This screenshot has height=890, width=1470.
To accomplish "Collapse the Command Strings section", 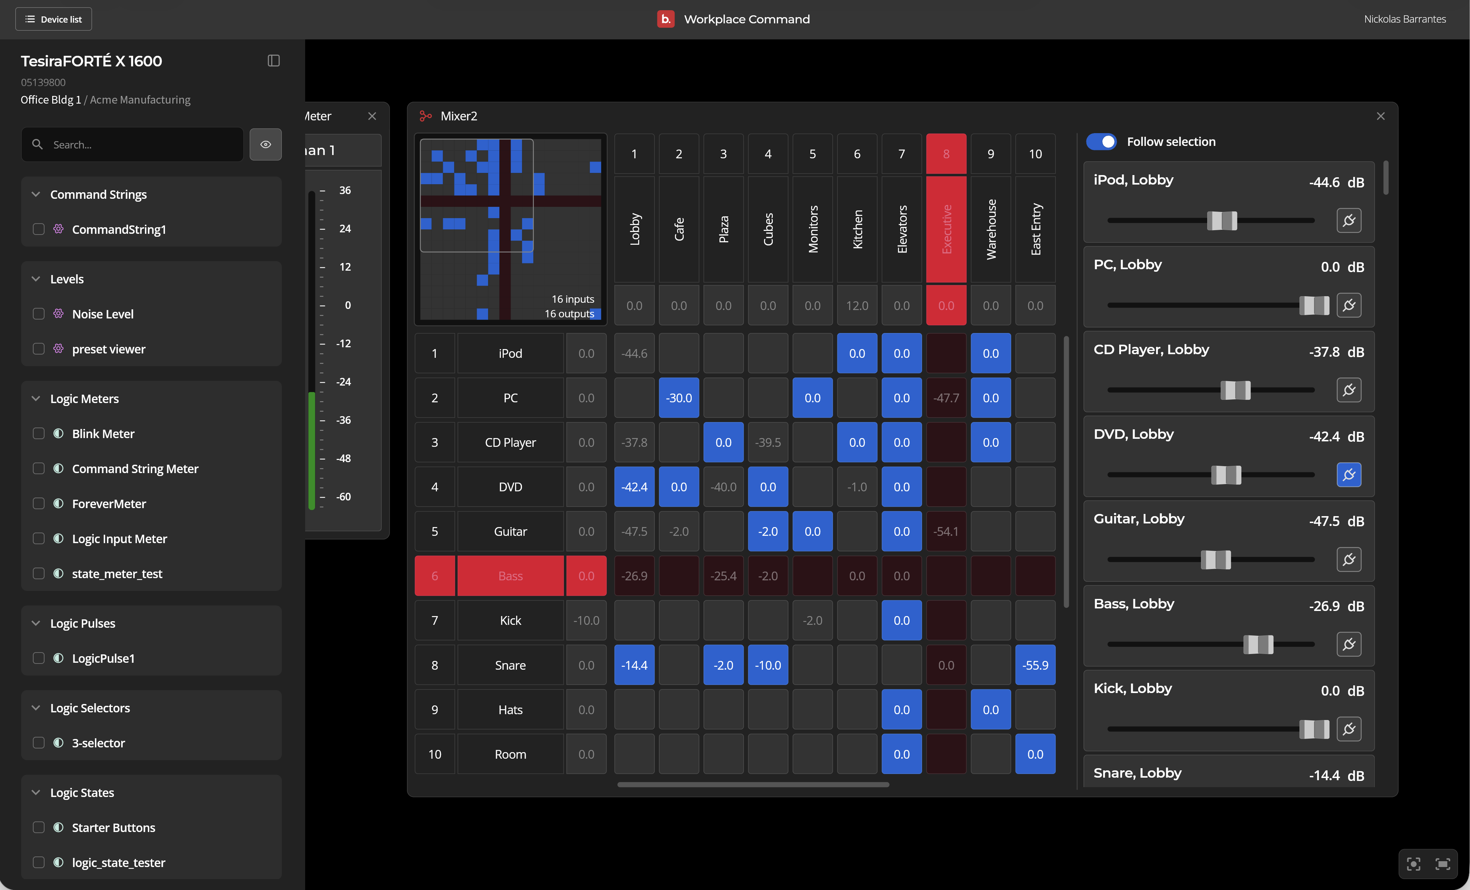I will pos(36,194).
